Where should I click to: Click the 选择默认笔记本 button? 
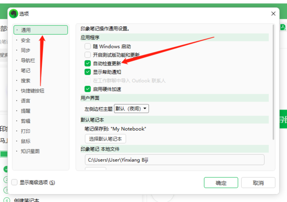105,139
